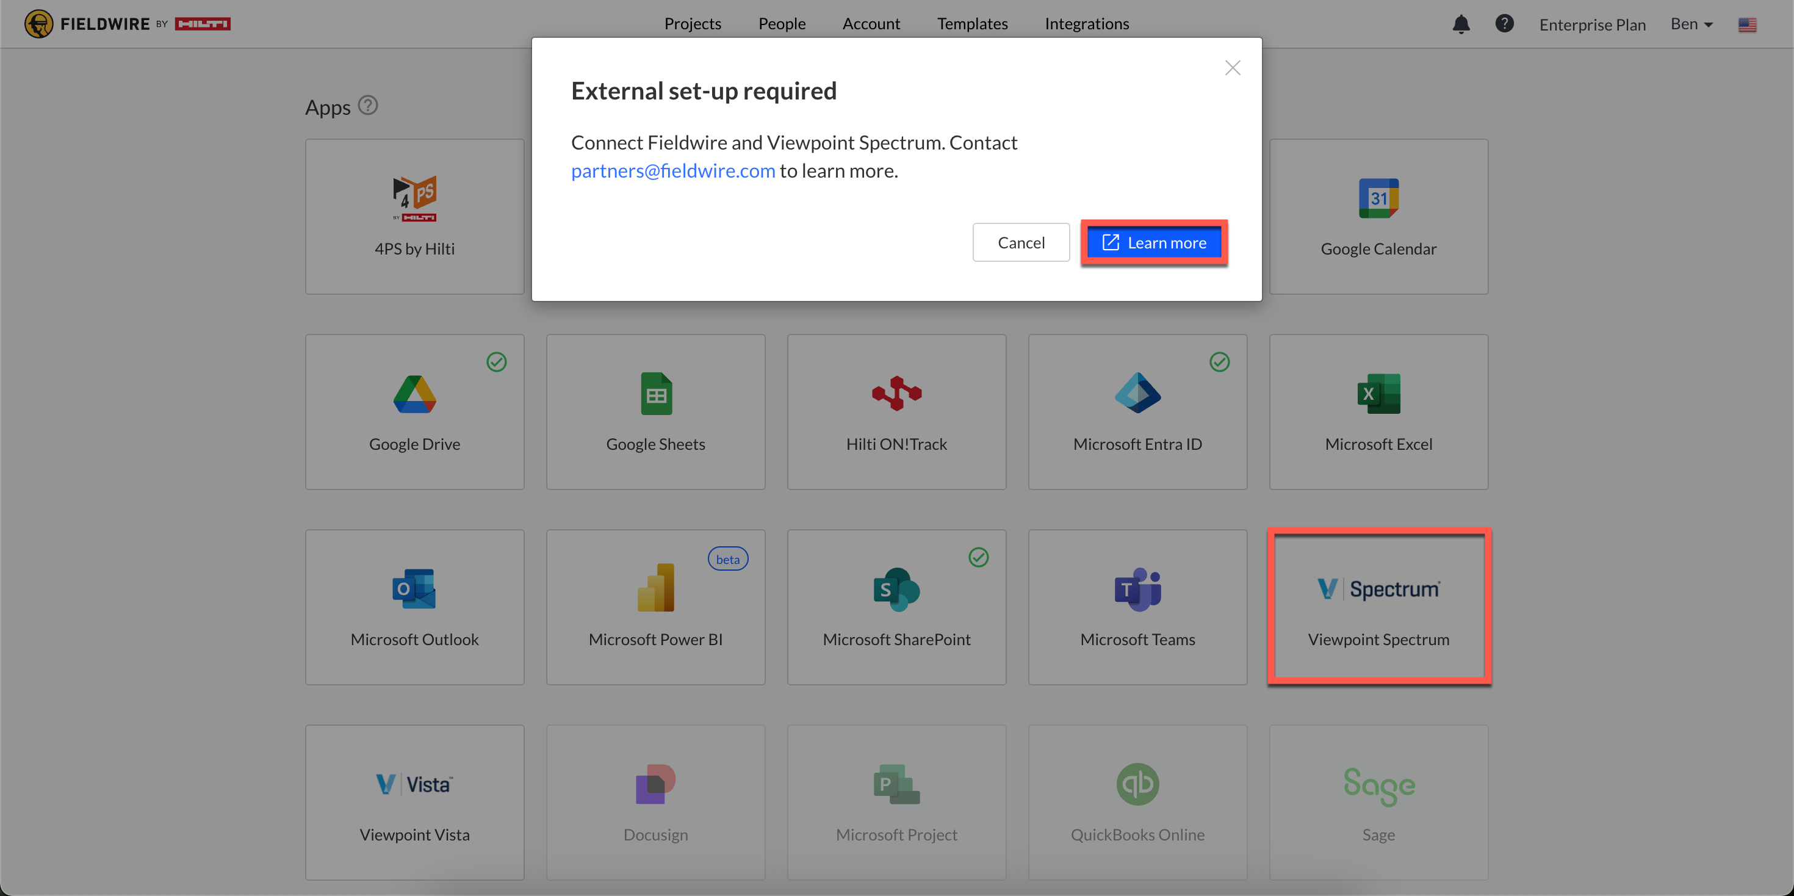Click Microsoft Entra ID connected checkmark

click(1219, 361)
